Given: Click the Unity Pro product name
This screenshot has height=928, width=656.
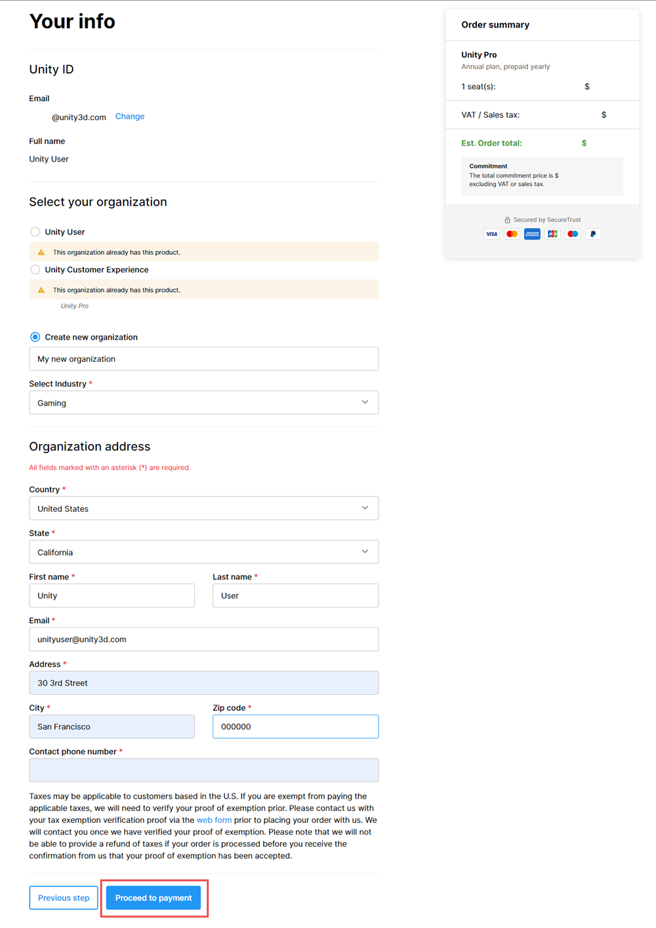Looking at the screenshot, I should click(479, 55).
